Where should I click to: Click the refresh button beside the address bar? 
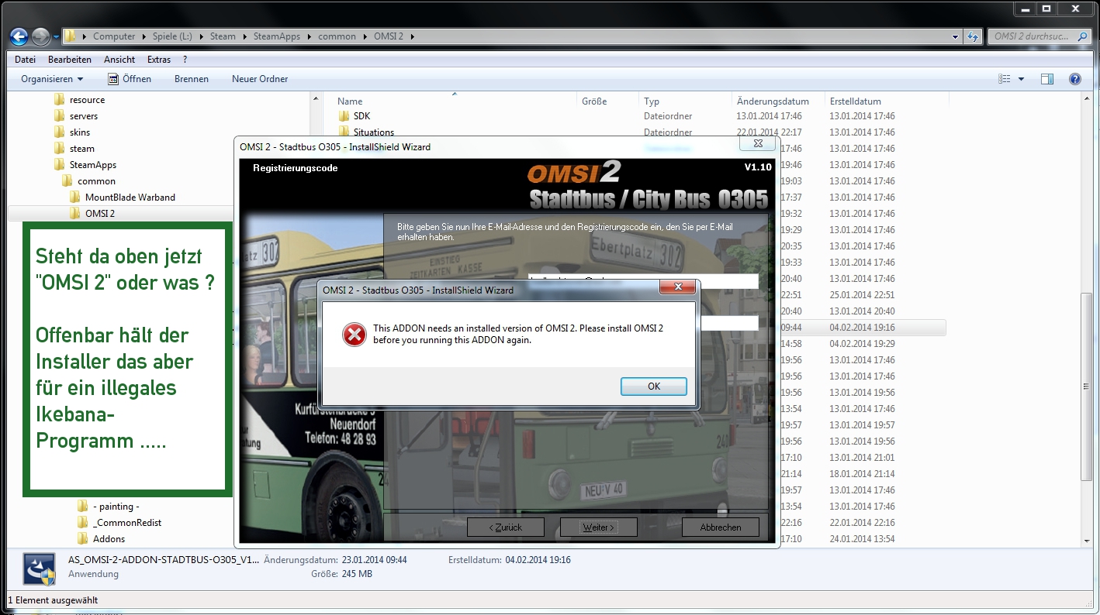point(973,36)
